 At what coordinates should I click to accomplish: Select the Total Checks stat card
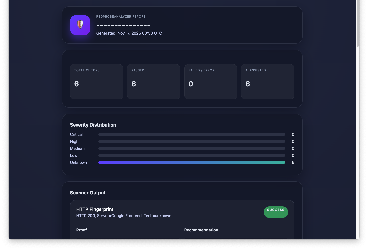pyautogui.click(x=97, y=82)
